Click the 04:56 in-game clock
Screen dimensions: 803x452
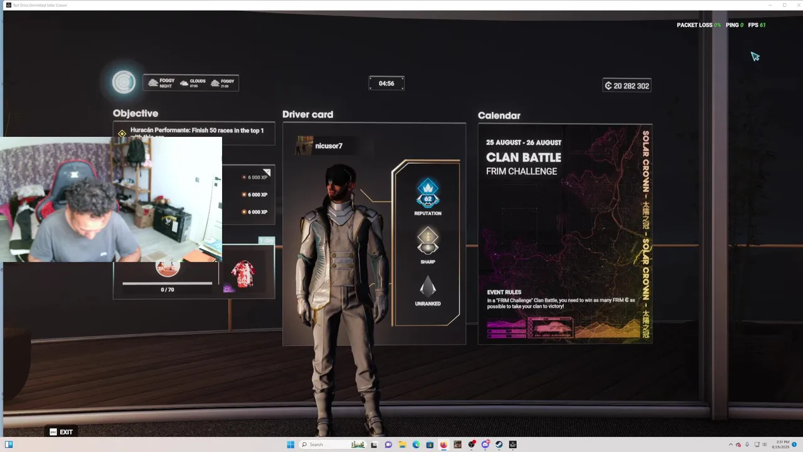tap(386, 83)
